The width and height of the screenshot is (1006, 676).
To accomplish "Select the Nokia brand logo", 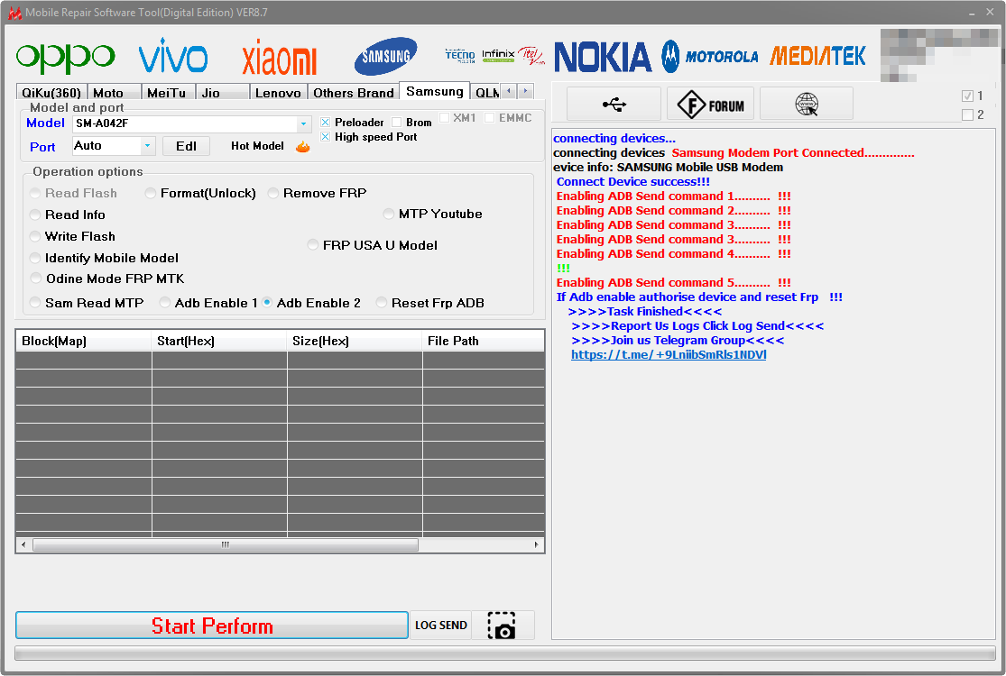I will [603, 57].
